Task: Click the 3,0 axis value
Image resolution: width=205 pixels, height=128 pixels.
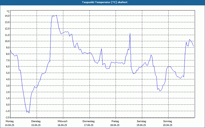Action: [8, 86]
